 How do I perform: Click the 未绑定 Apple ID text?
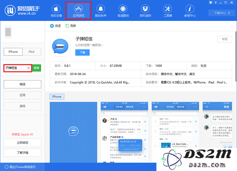coord(22,134)
